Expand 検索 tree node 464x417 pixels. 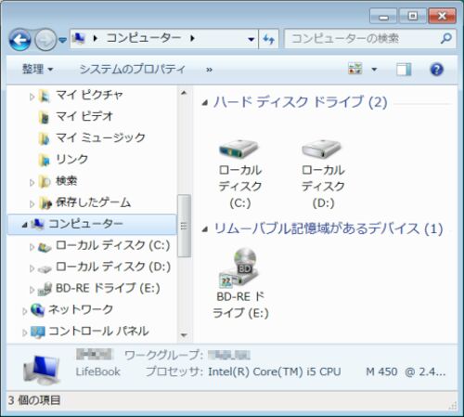(32, 183)
